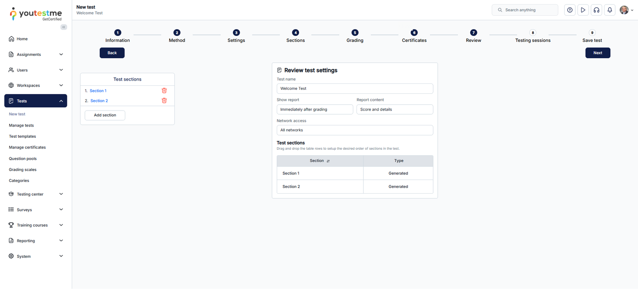Collapse the Tests menu chevron
Screen dimensions: 638x289
tap(61, 101)
